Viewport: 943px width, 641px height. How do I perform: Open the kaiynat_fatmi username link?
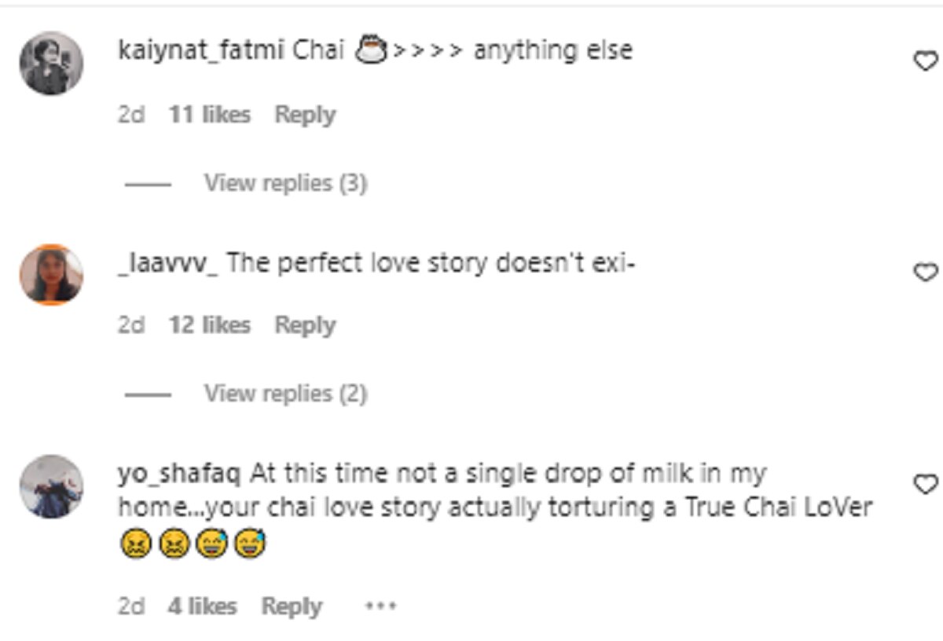pyautogui.click(x=201, y=51)
